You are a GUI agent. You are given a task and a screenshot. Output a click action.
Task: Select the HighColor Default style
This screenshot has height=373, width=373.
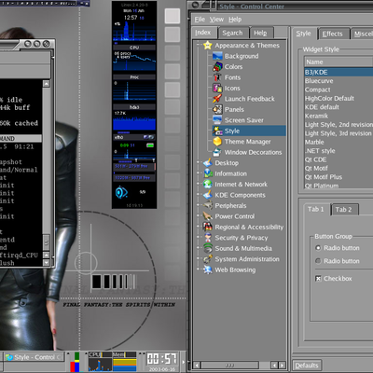click(338, 98)
